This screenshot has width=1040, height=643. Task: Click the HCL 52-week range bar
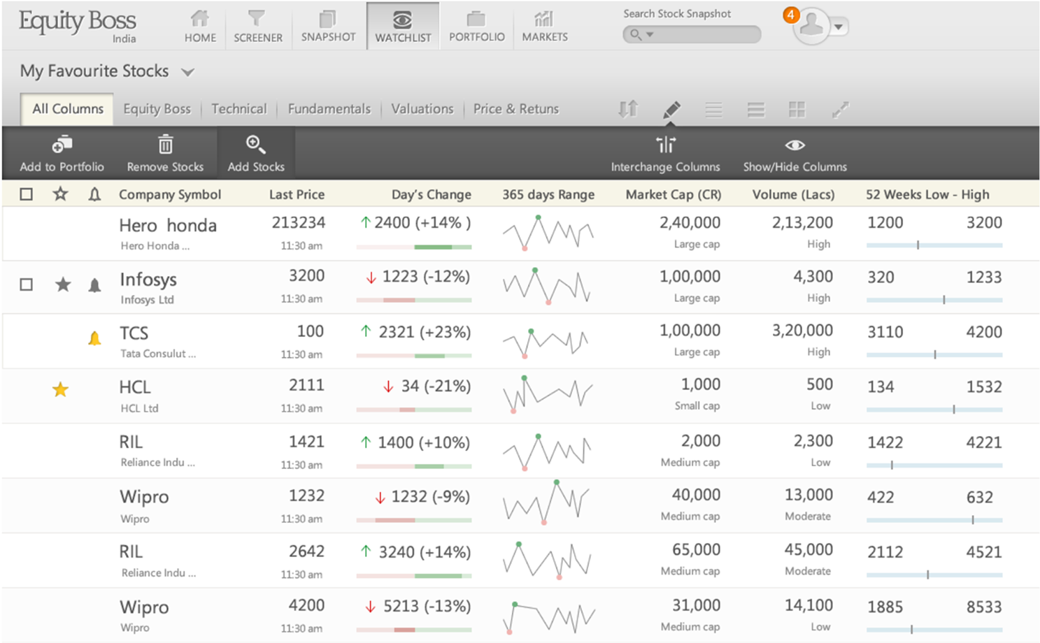tap(934, 410)
